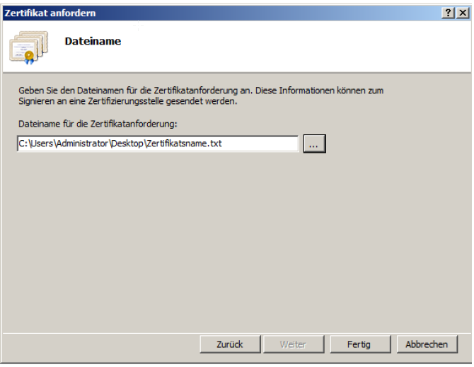474x367 pixels.
Task: Click the description line starting with Signieren
Action: click(127, 101)
